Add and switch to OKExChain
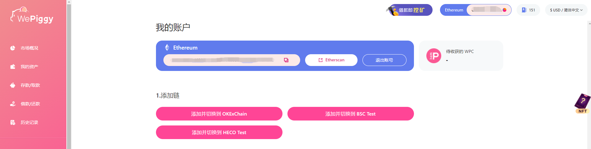 (219, 114)
